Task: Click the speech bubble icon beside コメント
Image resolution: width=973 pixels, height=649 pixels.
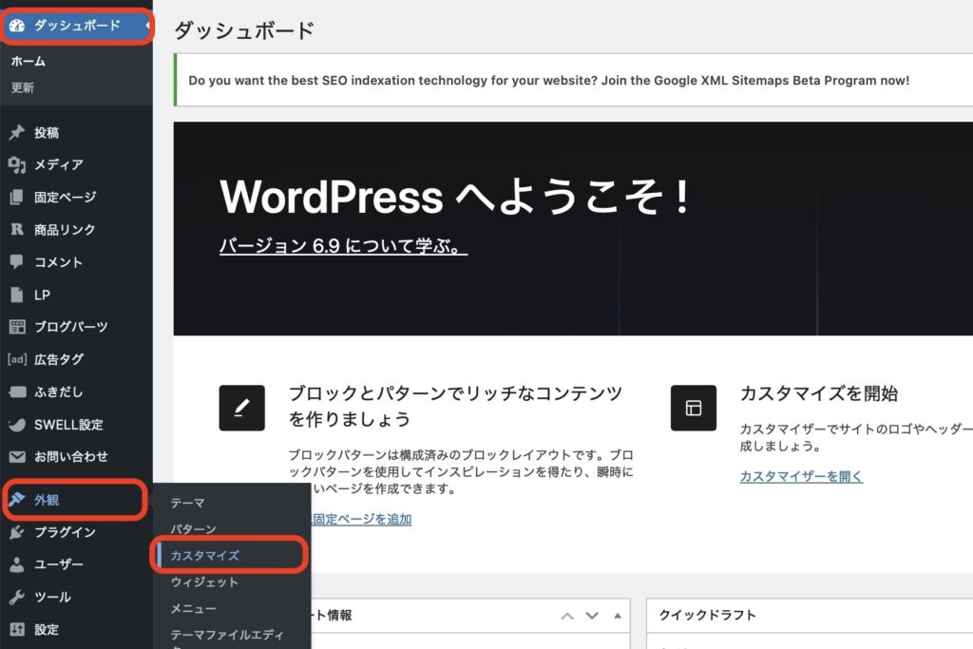Action: tap(16, 262)
